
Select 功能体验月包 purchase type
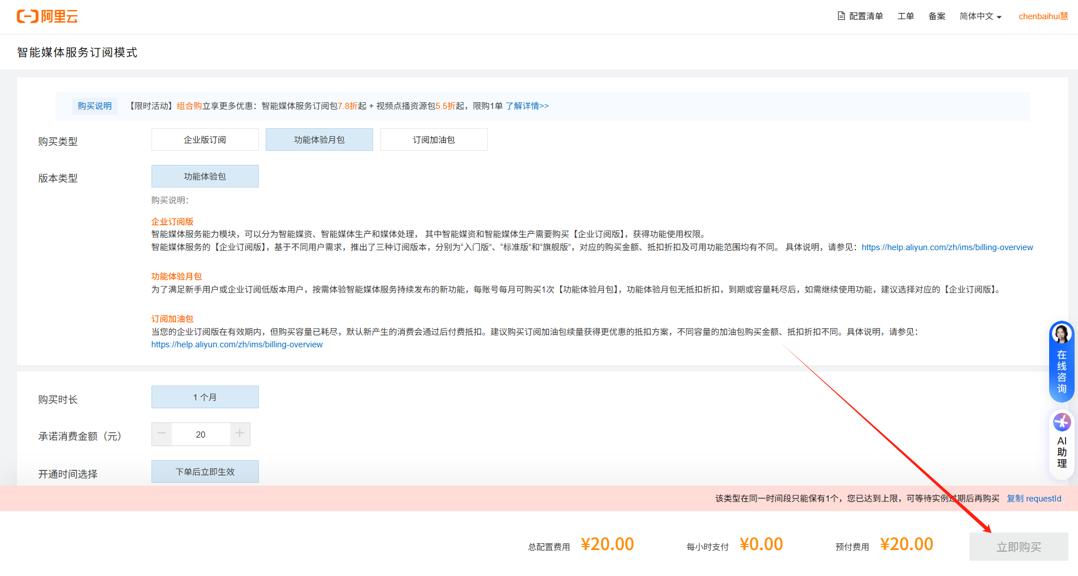319,139
